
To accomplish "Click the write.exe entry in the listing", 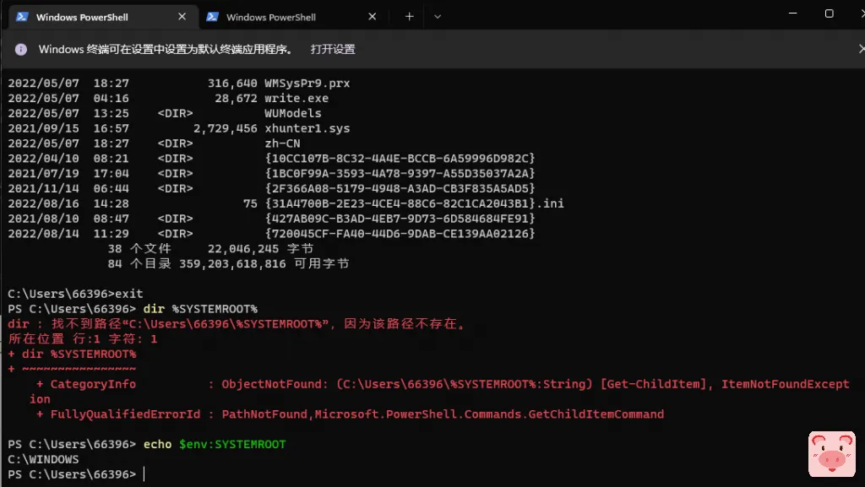I will 294,99.
